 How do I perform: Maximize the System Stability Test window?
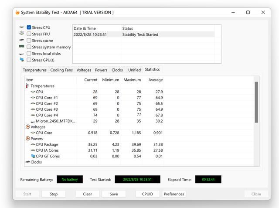[x=248, y=12]
